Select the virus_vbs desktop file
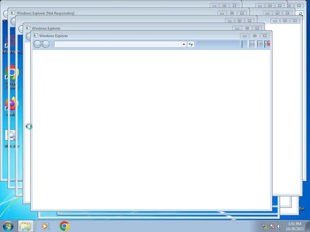 [x=12, y=138]
